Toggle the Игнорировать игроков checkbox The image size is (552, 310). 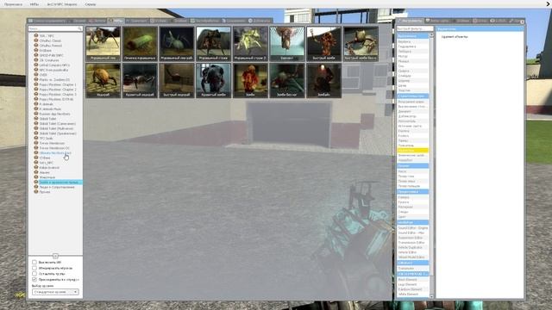coord(34,268)
